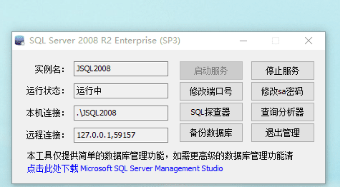Open the SQL Server app icon menu
Viewport: 340px width, 187px height.
coord(19,41)
